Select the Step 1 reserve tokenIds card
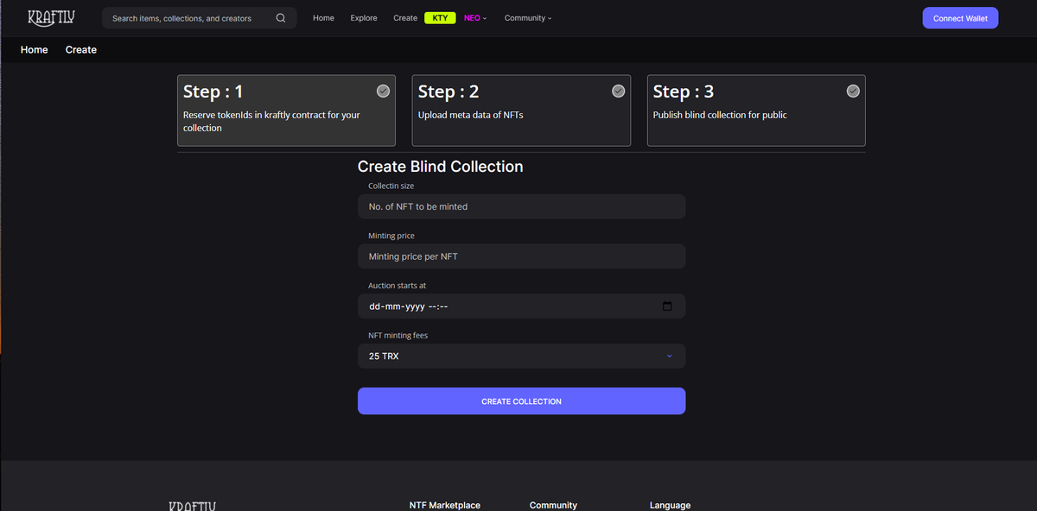 tap(286, 110)
